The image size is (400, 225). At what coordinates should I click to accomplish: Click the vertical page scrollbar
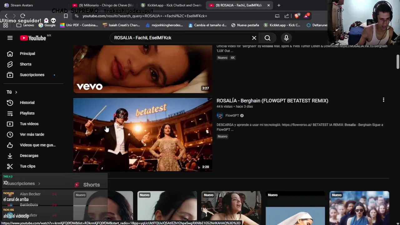point(398,62)
